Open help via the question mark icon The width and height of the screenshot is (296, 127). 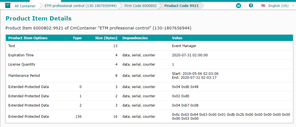(x=251, y=6)
